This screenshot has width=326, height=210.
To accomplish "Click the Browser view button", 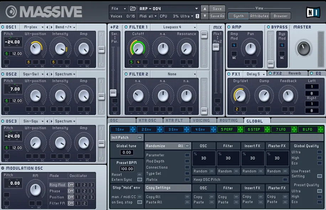I will 280,16.
